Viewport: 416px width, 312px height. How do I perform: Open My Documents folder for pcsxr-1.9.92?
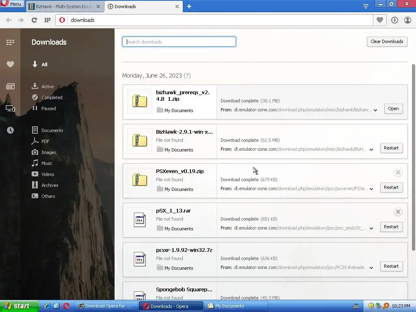coord(175,268)
